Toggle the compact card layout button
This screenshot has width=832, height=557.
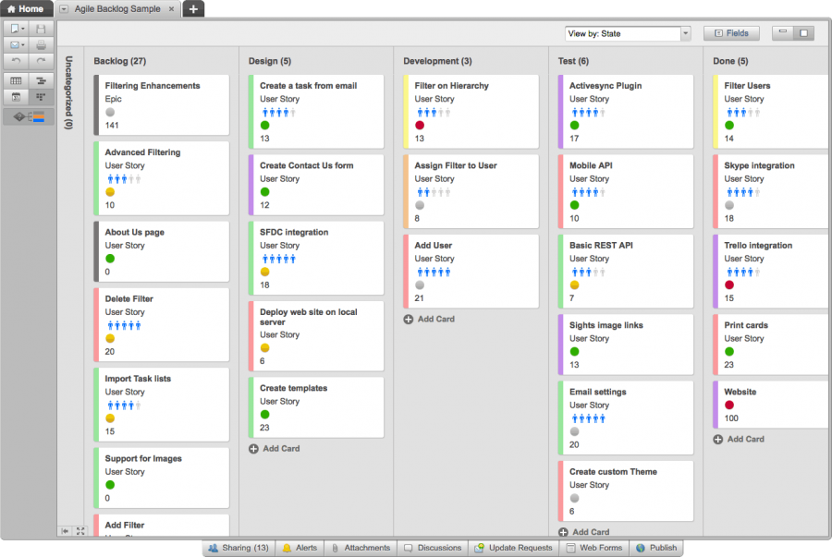[783, 31]
